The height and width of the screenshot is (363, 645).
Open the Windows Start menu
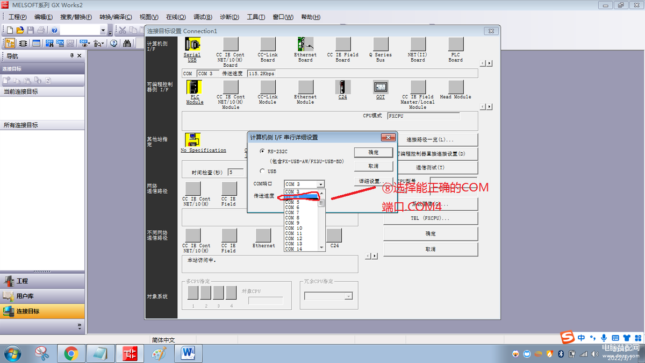pos(12,353)
